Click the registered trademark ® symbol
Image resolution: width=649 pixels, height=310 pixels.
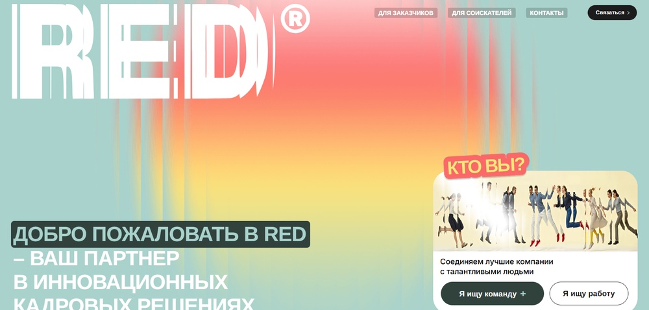point(295,19)
